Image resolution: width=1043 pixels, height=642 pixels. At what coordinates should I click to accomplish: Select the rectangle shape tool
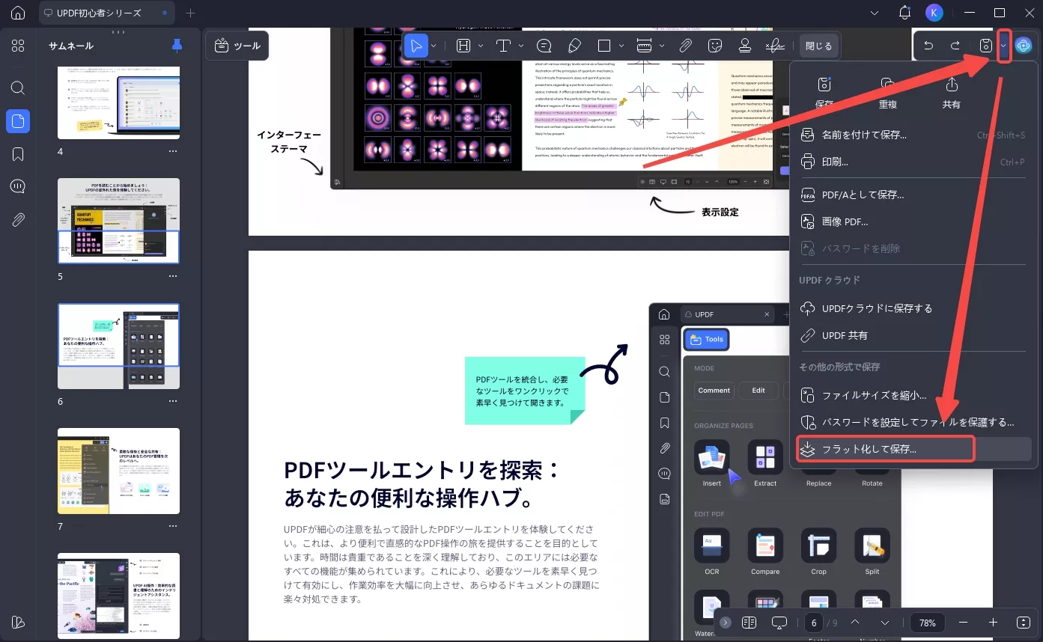[605, 46]
